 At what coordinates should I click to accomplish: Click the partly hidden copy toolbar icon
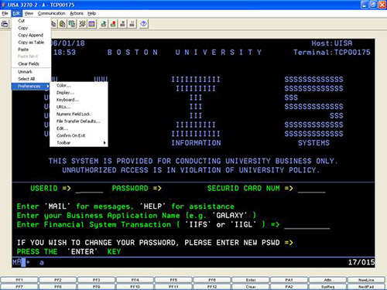pyautogui.click(x=53, y=24)
